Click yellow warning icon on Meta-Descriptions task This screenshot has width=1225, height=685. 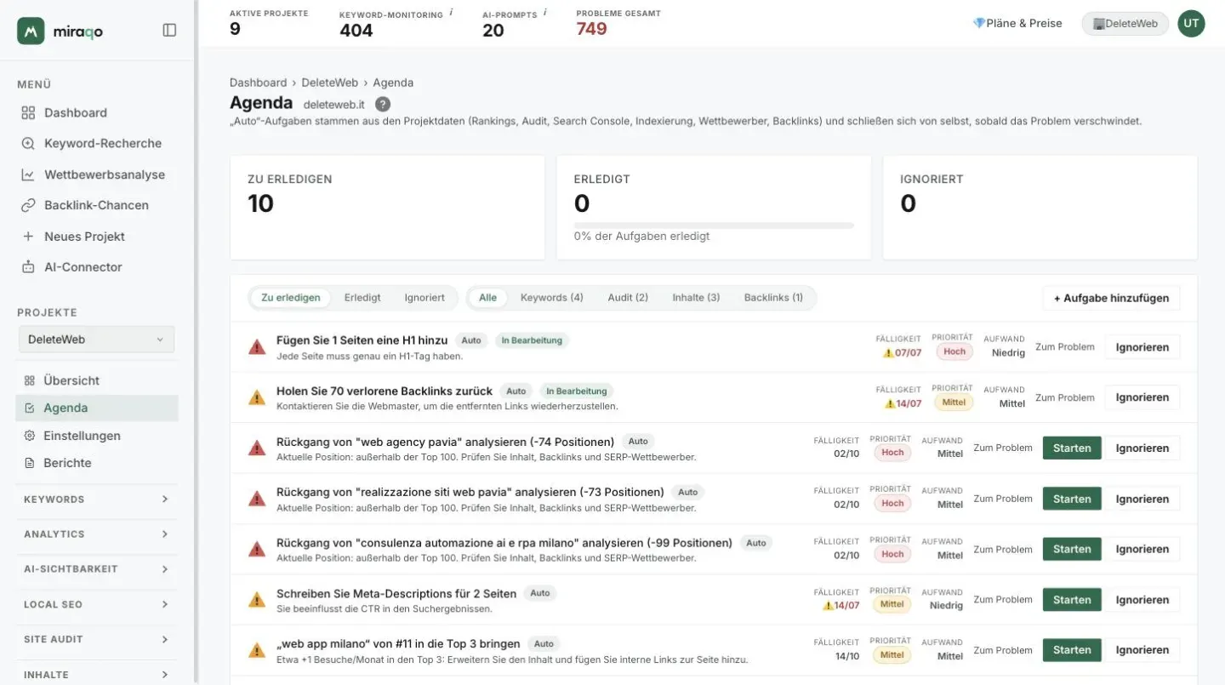coord(257,599)
